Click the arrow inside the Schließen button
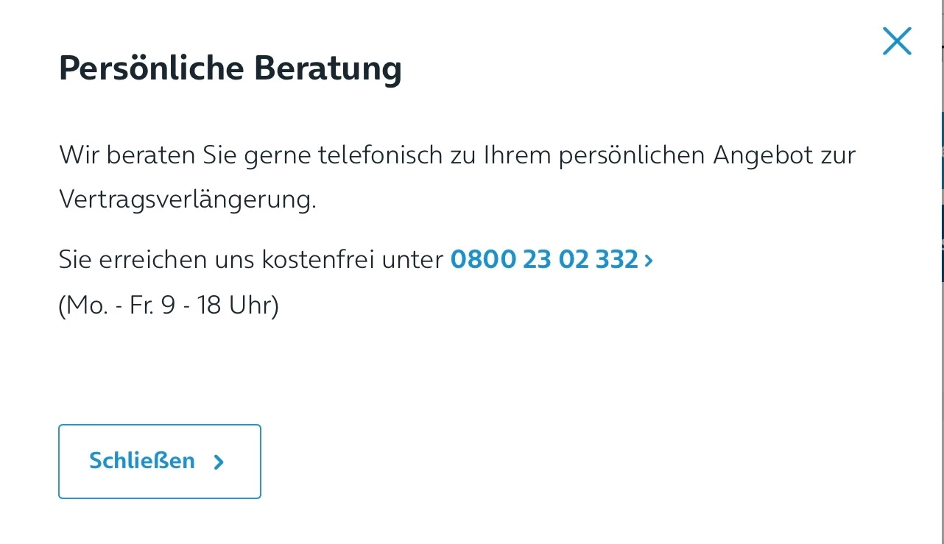 pos(219,462)
